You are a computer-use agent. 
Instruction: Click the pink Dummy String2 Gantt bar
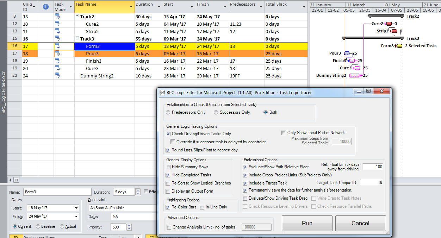(355, 75)
